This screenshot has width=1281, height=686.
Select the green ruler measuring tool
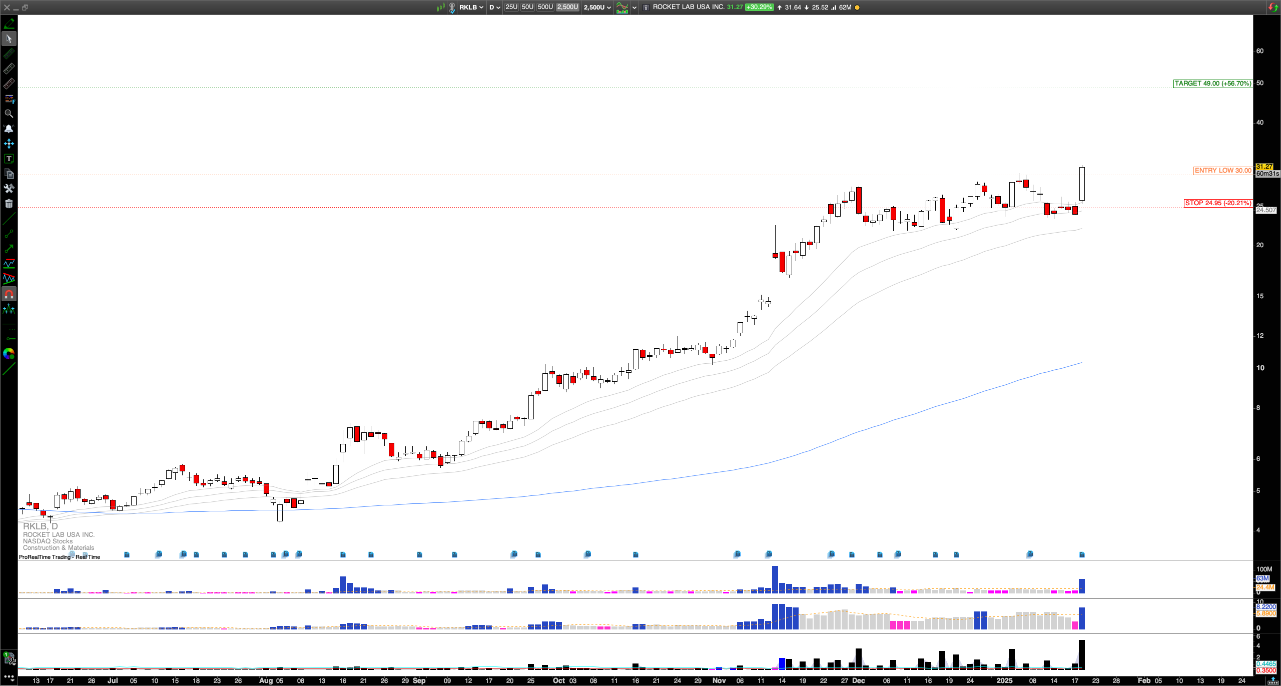[9, 54]
